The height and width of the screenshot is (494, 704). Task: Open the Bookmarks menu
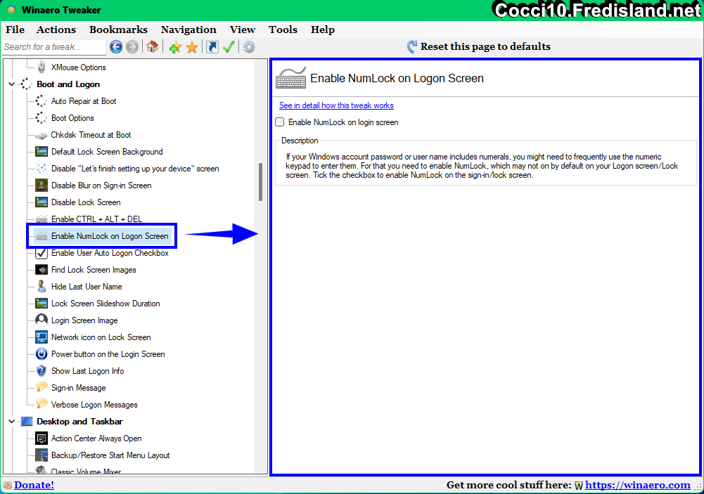(118, 30)
